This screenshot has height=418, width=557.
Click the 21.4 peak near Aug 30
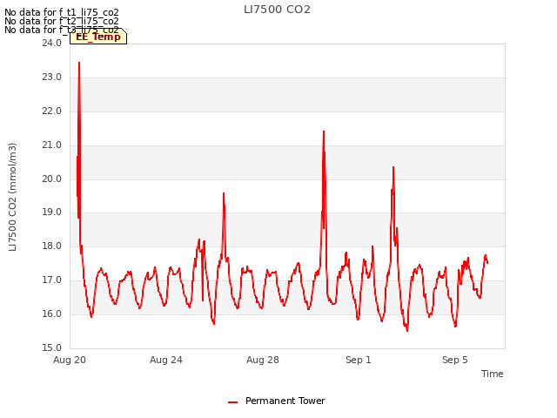[324, 131]
